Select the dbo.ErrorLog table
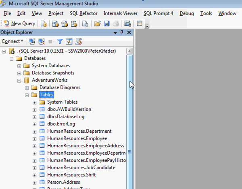The image size is (242, 189). point(61,124)
